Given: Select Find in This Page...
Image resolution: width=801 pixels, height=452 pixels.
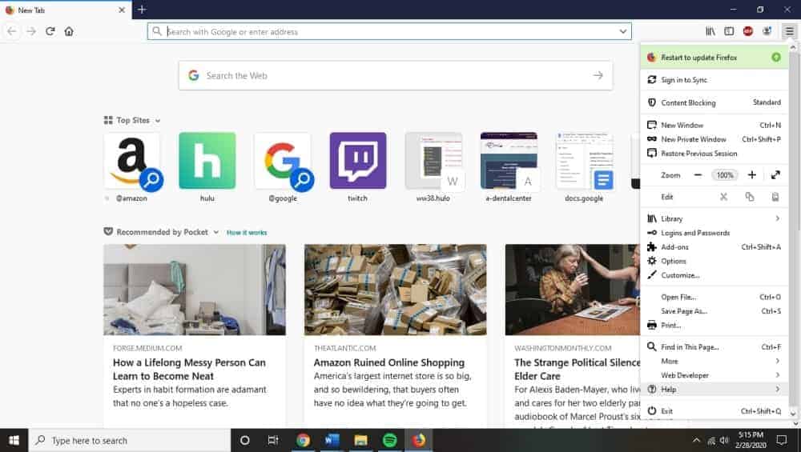Looking at the screenshot, I should (714, 347).
